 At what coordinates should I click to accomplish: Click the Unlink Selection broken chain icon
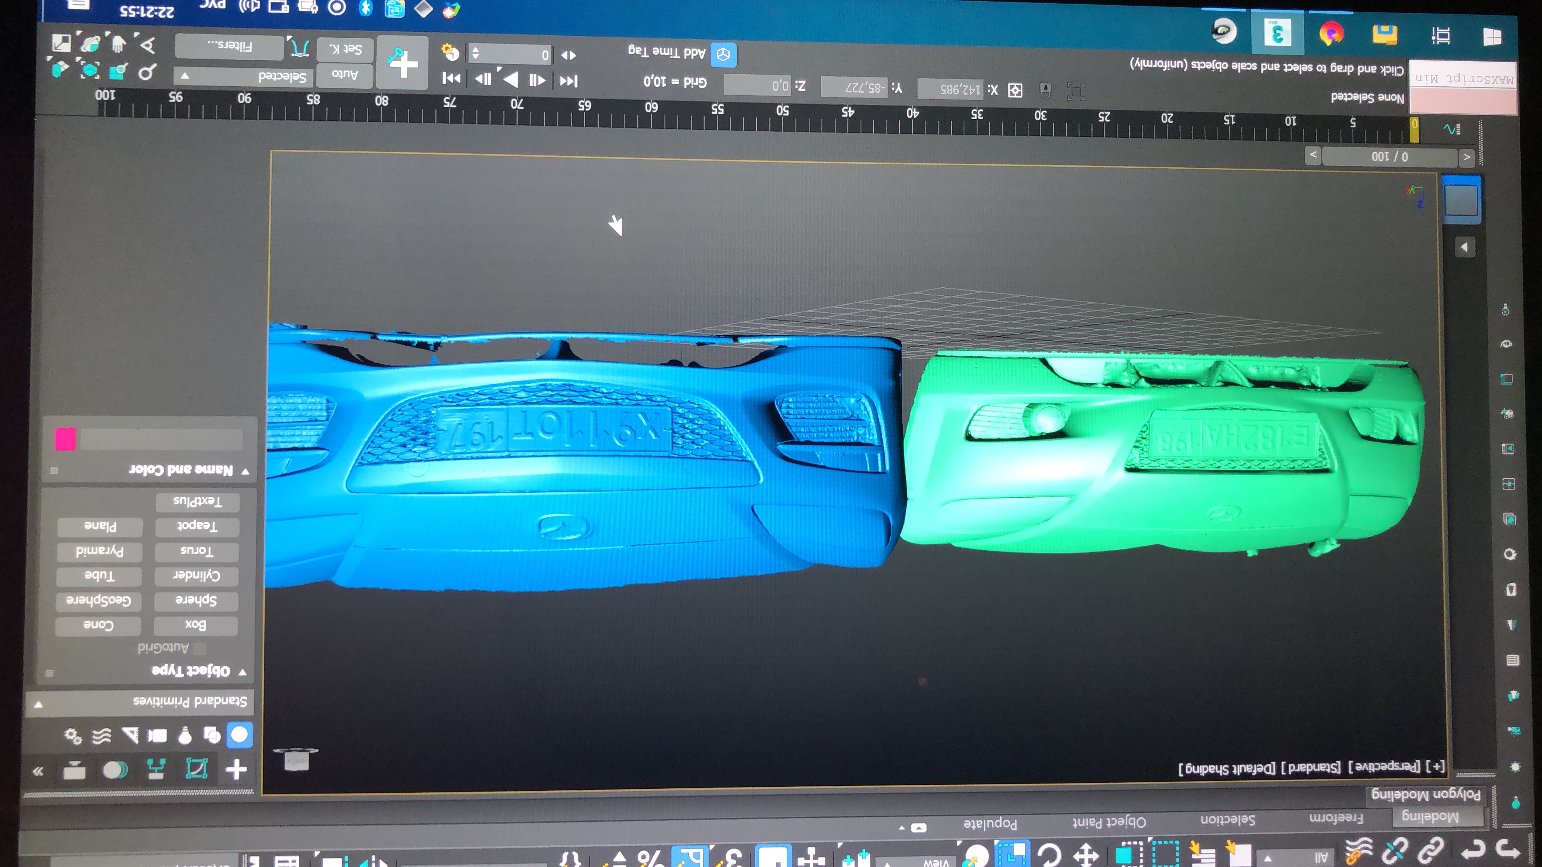coord(1395,850)
